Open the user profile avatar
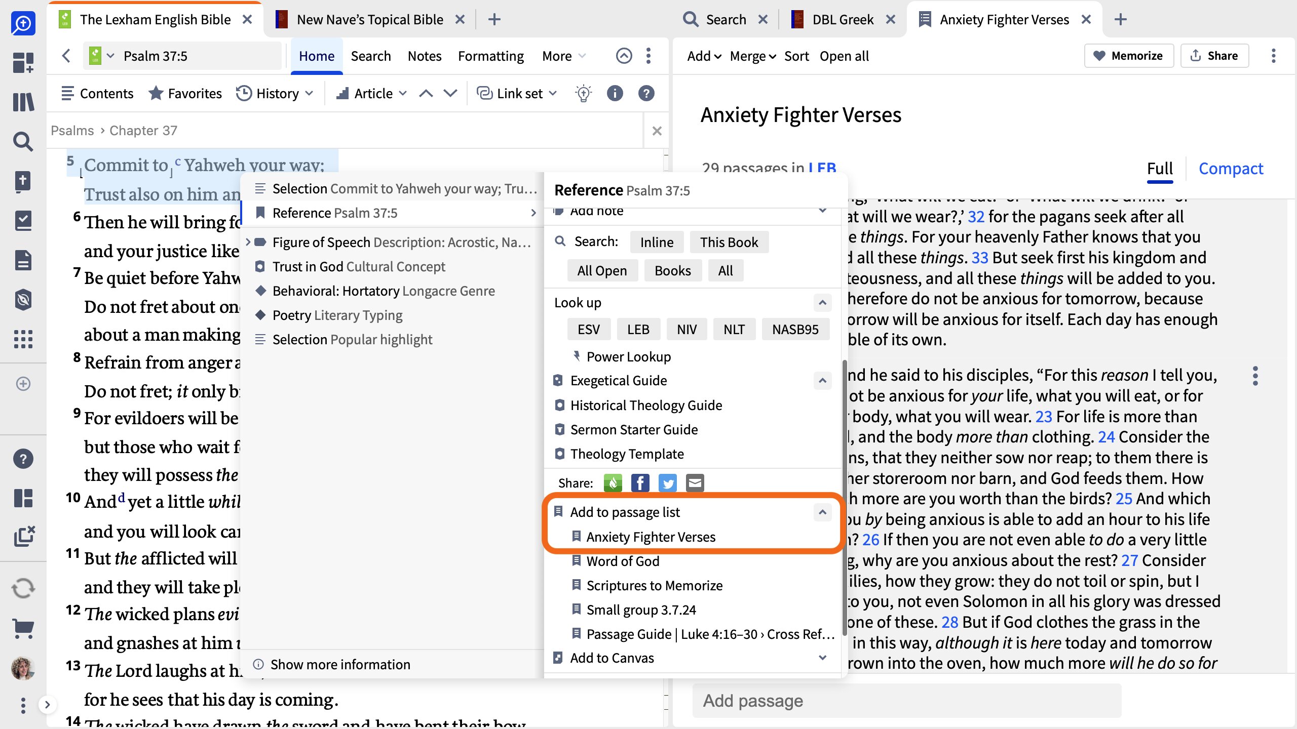1297x729 pixels. point(23,668)
